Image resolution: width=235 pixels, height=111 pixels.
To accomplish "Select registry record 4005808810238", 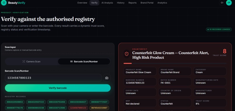I will click(36, 108).
